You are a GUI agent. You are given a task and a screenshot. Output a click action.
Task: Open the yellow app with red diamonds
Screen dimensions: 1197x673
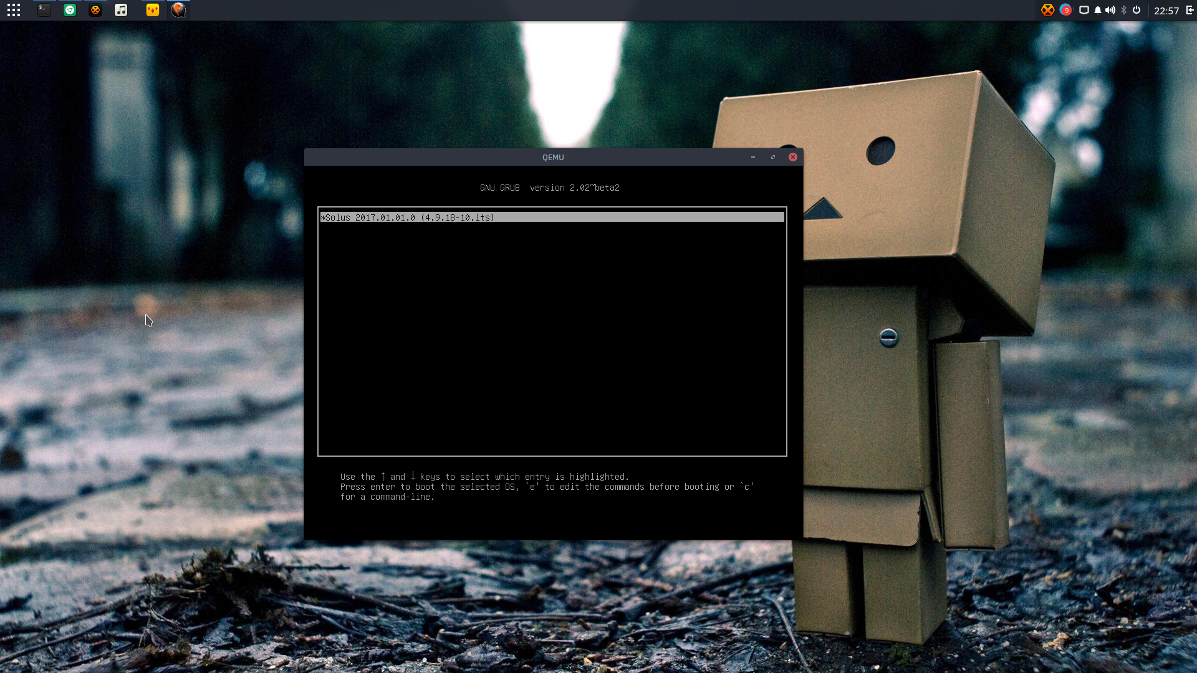(153, 10)
